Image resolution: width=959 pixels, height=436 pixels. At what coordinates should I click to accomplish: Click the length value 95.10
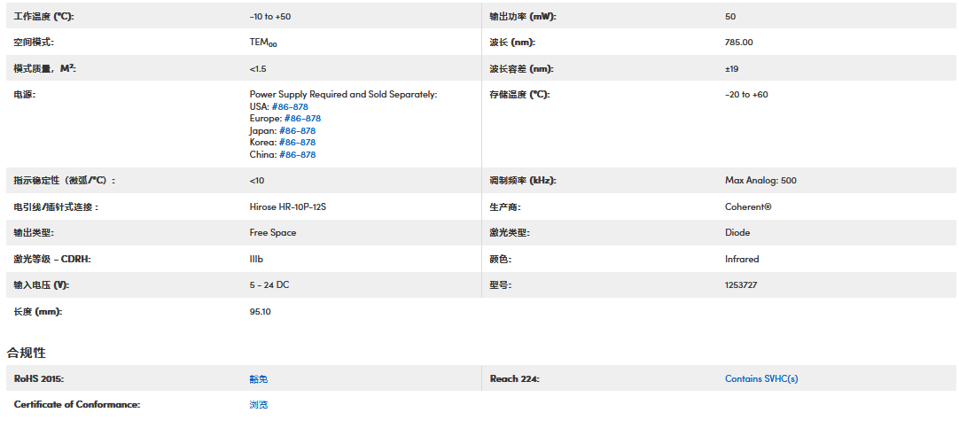pyautogui.click(x=260, y=312)
